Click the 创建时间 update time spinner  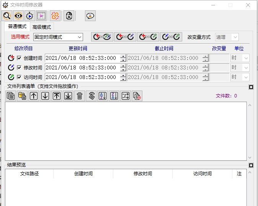123,58
